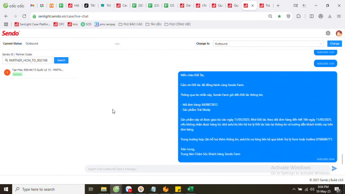This screenshot has height=194, width=345.
Task: Open the Sendo settings gear
Action: (x=328, y=33)
